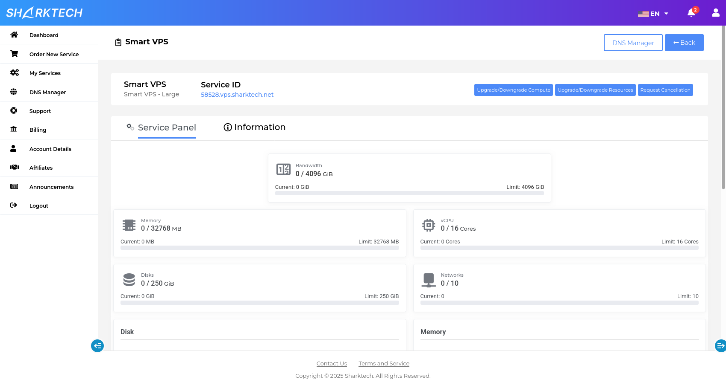
Task: Click the Disk section heading
Action: click(127, 332)
